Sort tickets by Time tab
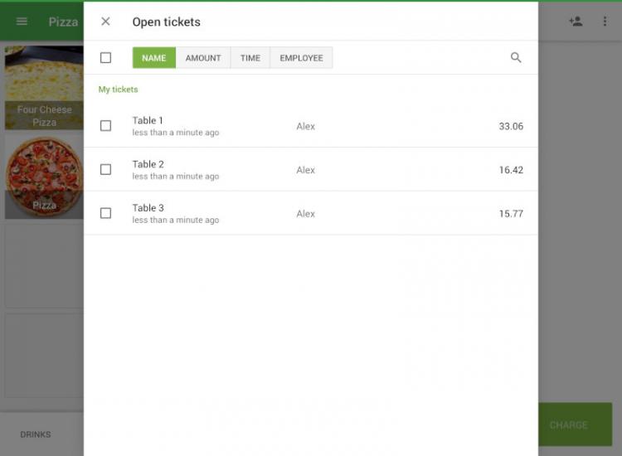The image size is (622, 456). tap(250, 58)
